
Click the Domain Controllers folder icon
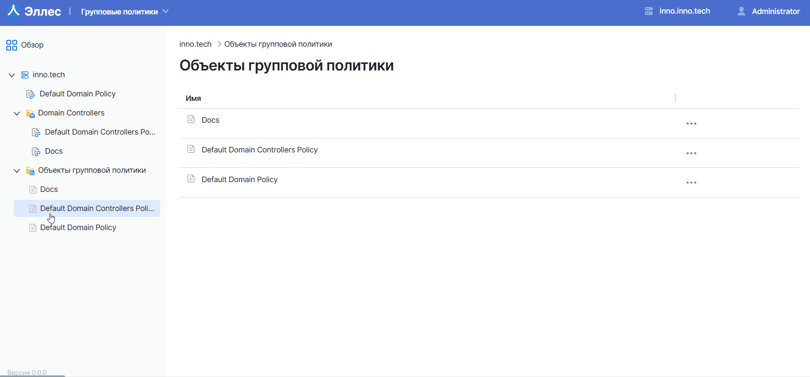click(x=30, y=113)
